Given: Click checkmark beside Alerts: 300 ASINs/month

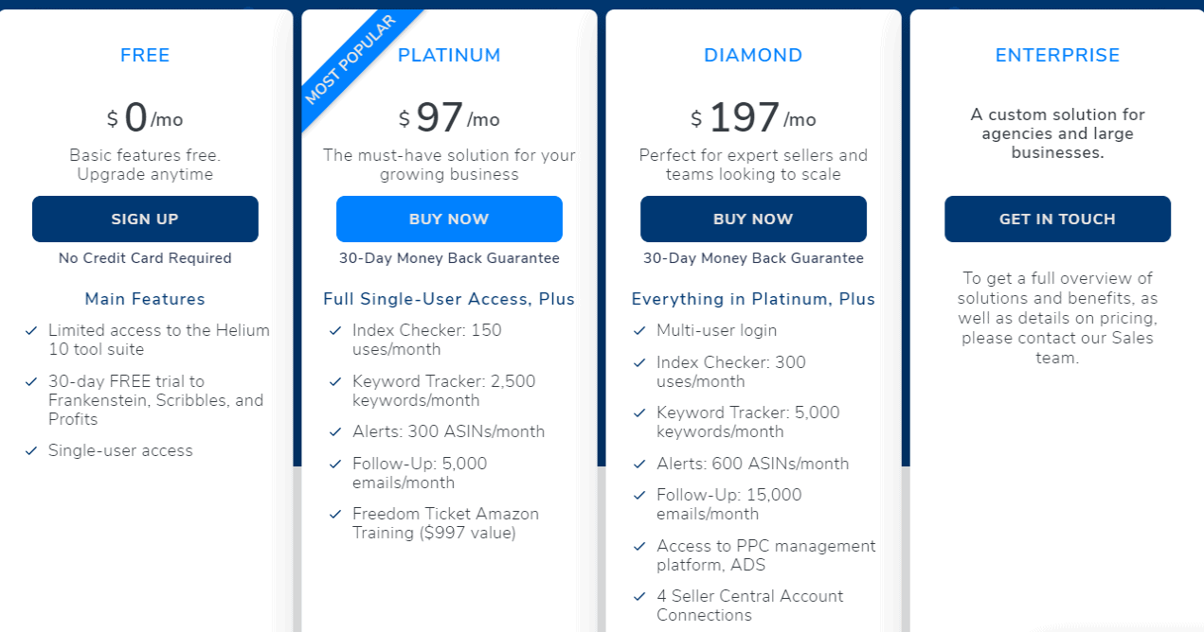Looking at the screenshot, I should [x=335, y=431].
